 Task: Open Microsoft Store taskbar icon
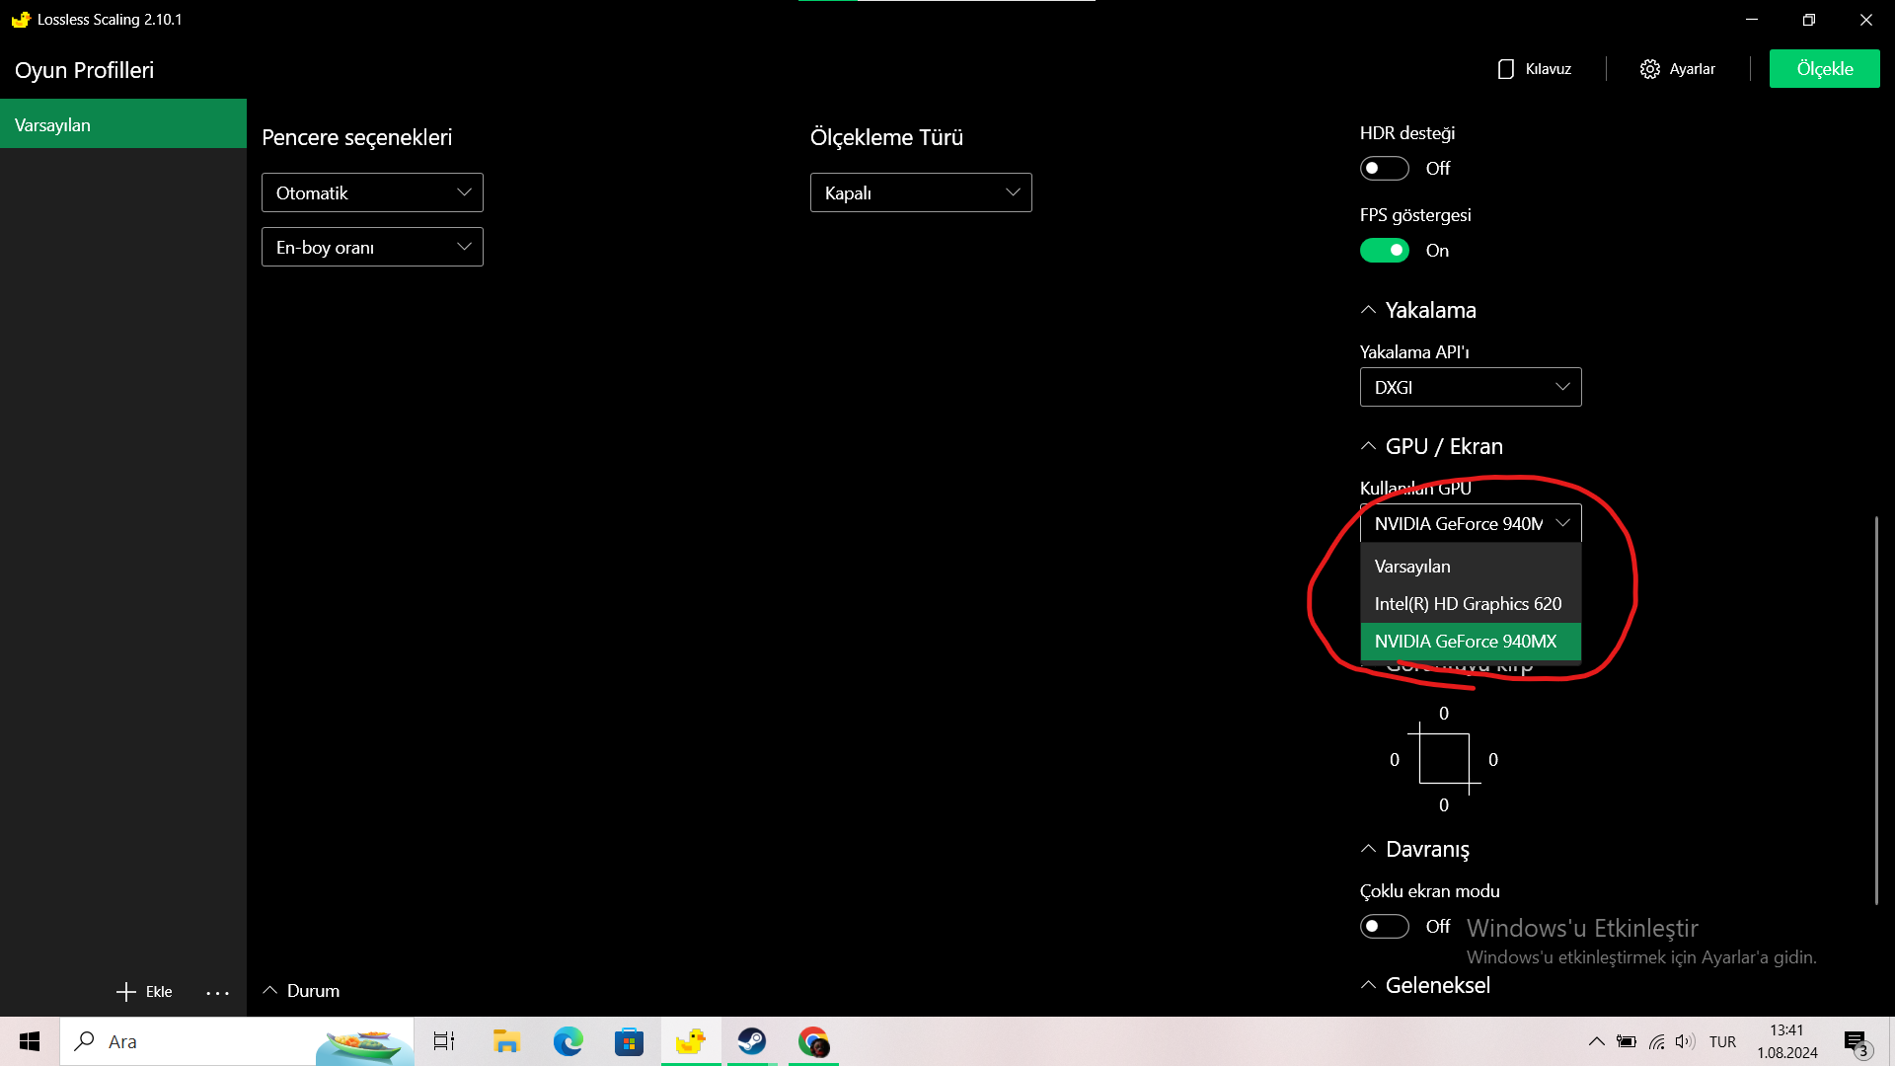tap(629, 1041)
